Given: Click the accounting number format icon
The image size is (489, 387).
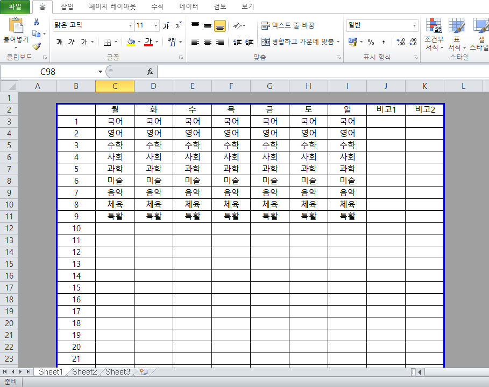Looking at the screenshot, I should [x=353, y=42].
